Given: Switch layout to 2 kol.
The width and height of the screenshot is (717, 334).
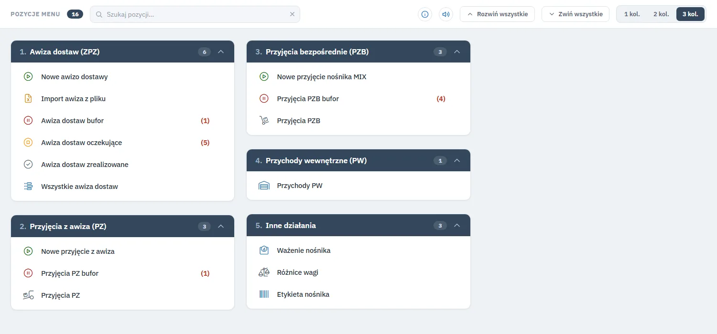Looking at the screenshot, I should [661, 14].
